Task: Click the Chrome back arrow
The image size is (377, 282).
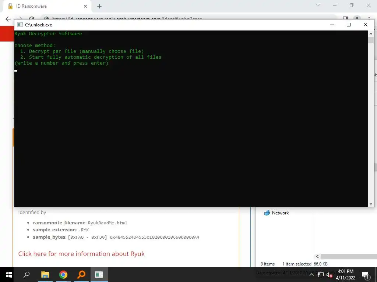Action: tap(8, 19)
